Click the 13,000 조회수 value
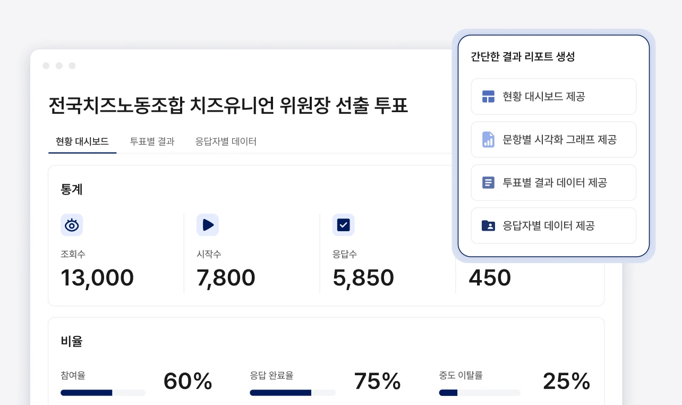This screenshot has width=682, height=405. (x=97, y=278)
